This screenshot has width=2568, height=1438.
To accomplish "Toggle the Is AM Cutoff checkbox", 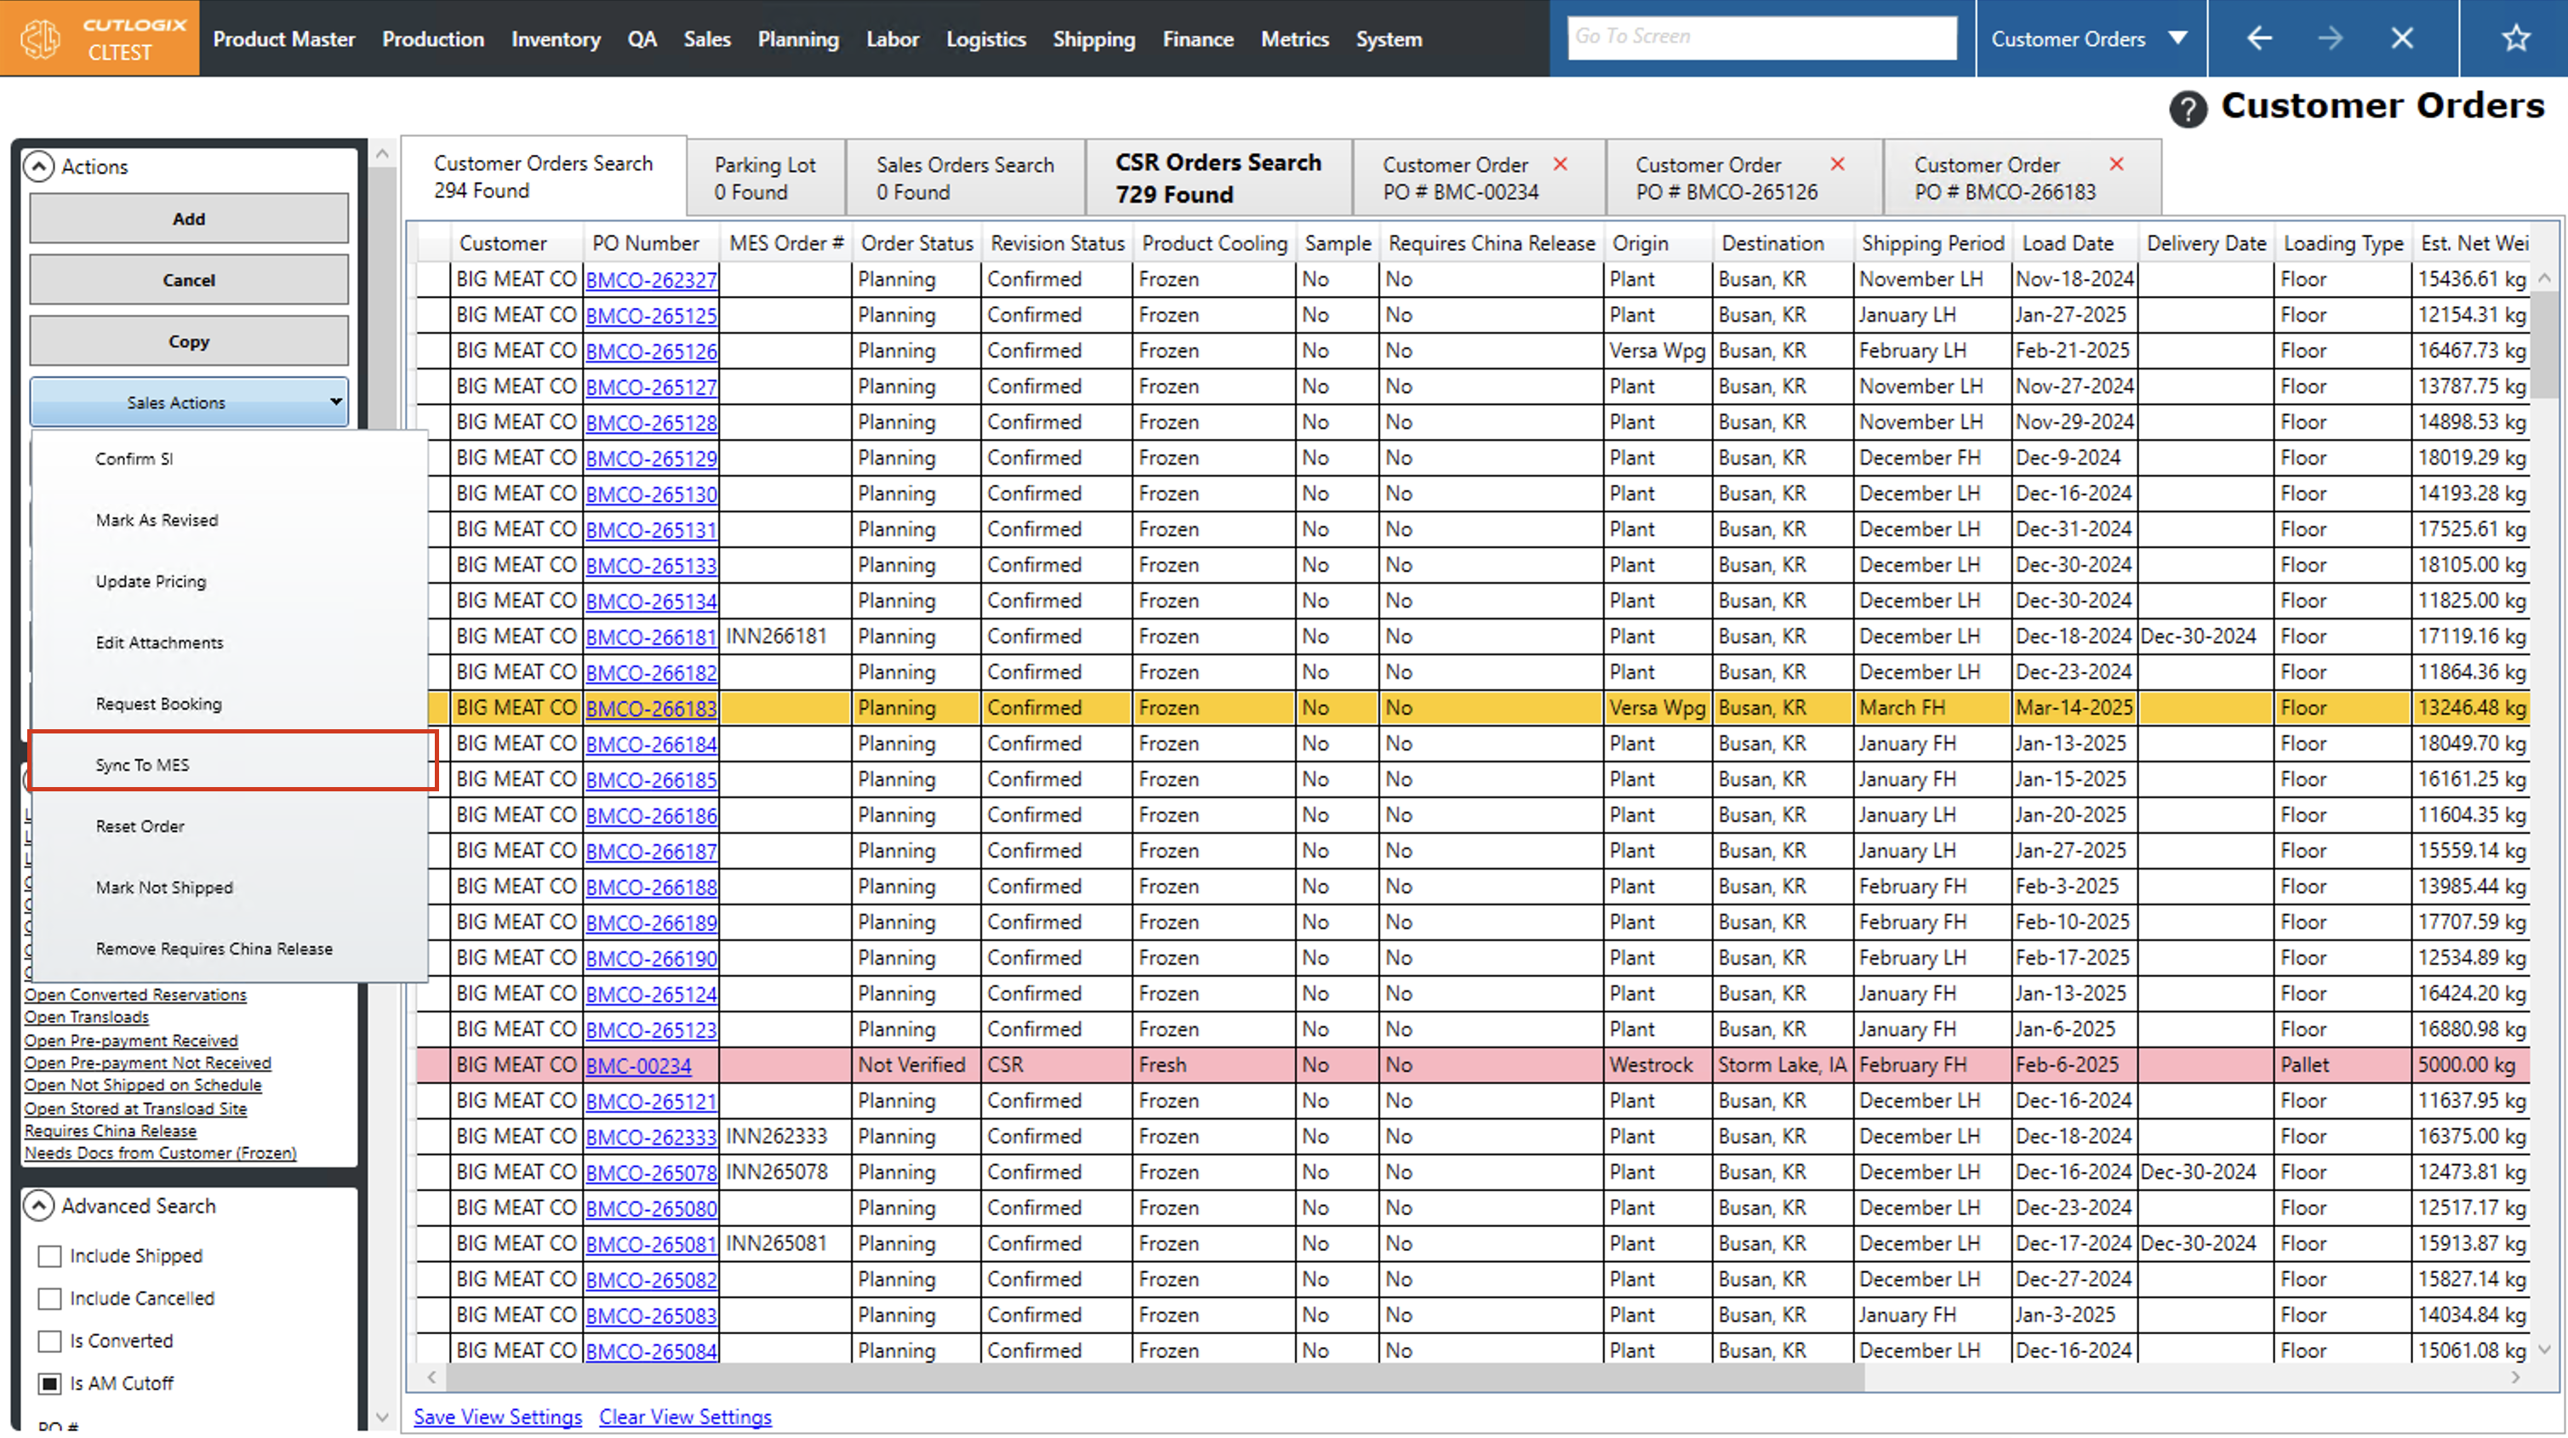I will pyautogui.click(x=50, y=1384).
